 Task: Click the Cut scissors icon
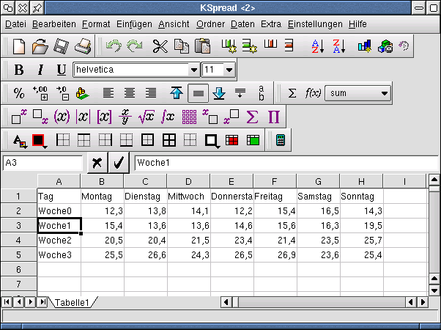tap(160, 47)
